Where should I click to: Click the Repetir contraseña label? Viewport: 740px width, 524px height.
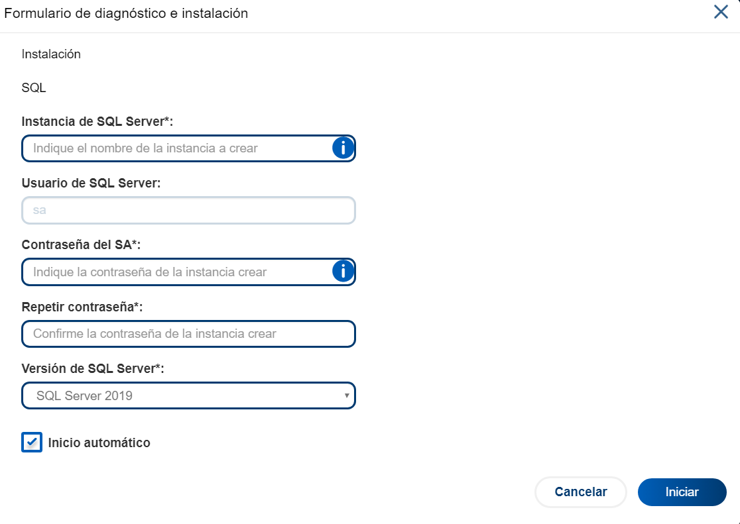point(82,307)
